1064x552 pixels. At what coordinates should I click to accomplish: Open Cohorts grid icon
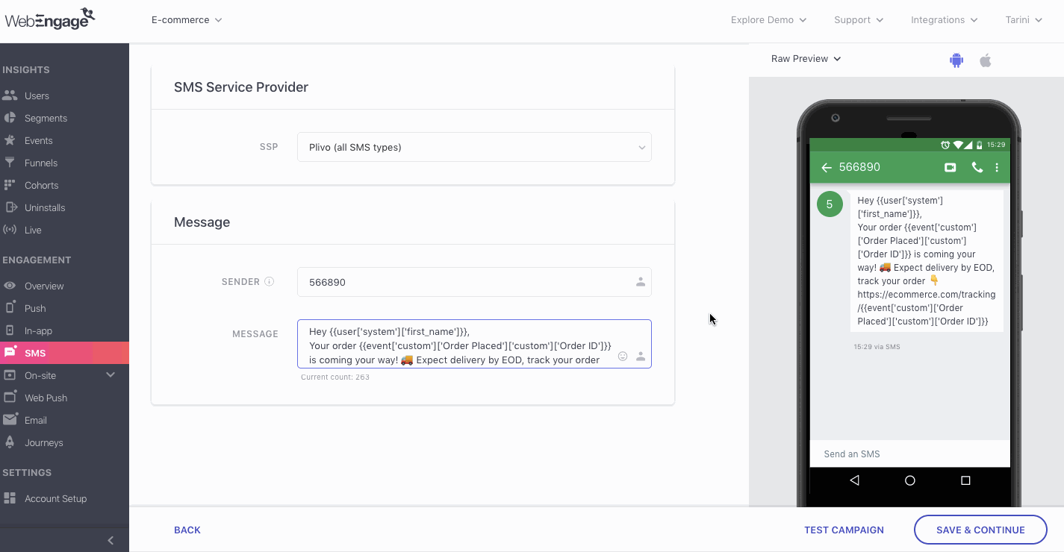pyautogui.click(x=10, y=185)
